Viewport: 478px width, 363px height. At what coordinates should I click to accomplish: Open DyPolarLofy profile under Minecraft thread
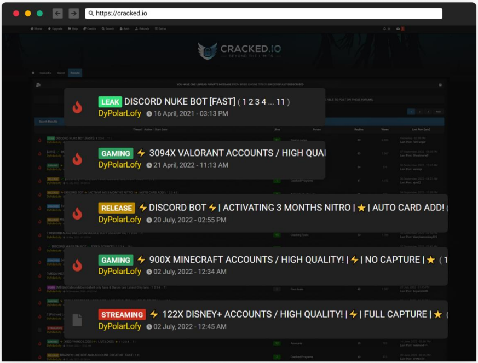(x=119, y=272)
